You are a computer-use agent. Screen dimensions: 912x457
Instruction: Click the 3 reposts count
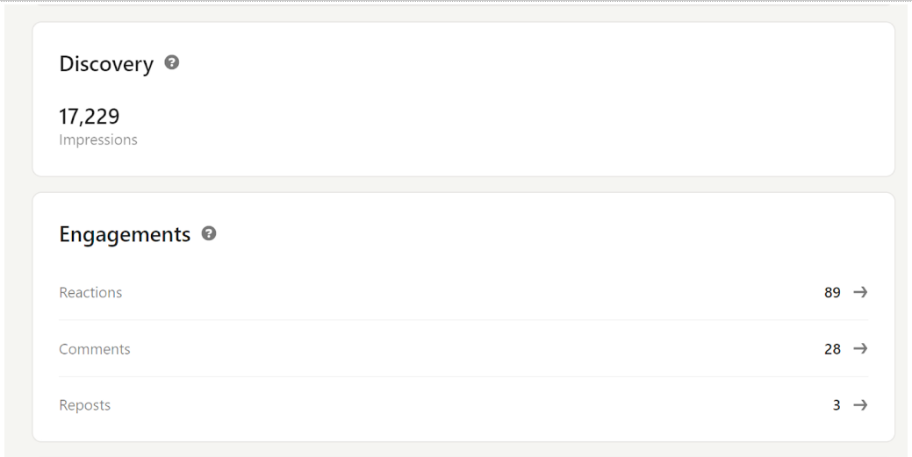point(837,405)
